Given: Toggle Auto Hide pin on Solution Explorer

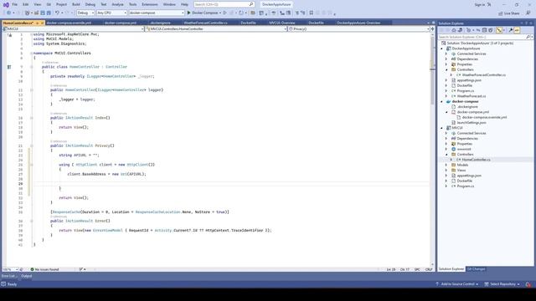Looking at the screenshot, I should point(527,23).
